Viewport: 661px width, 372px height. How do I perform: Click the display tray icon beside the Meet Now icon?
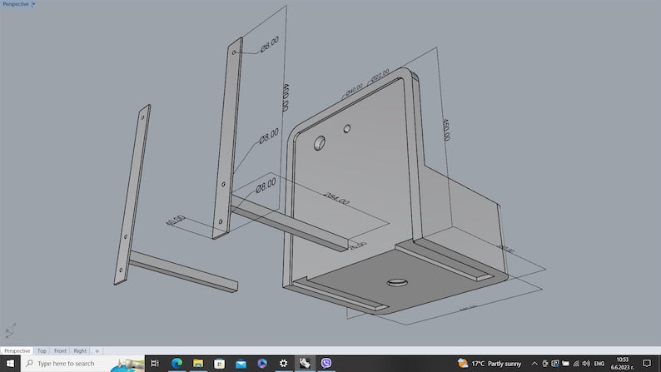pyautogui.click(x=555, y=364)
